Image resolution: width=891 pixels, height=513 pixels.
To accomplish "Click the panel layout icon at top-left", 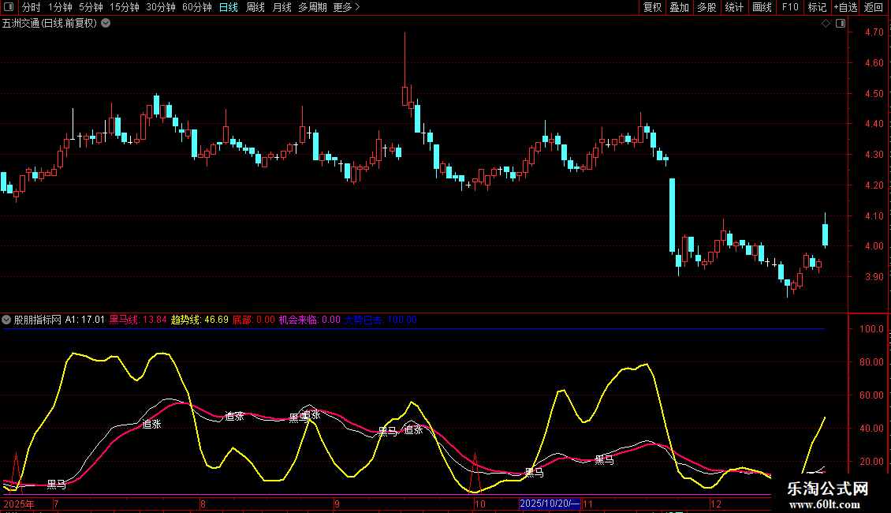I will tap(9, 7).
